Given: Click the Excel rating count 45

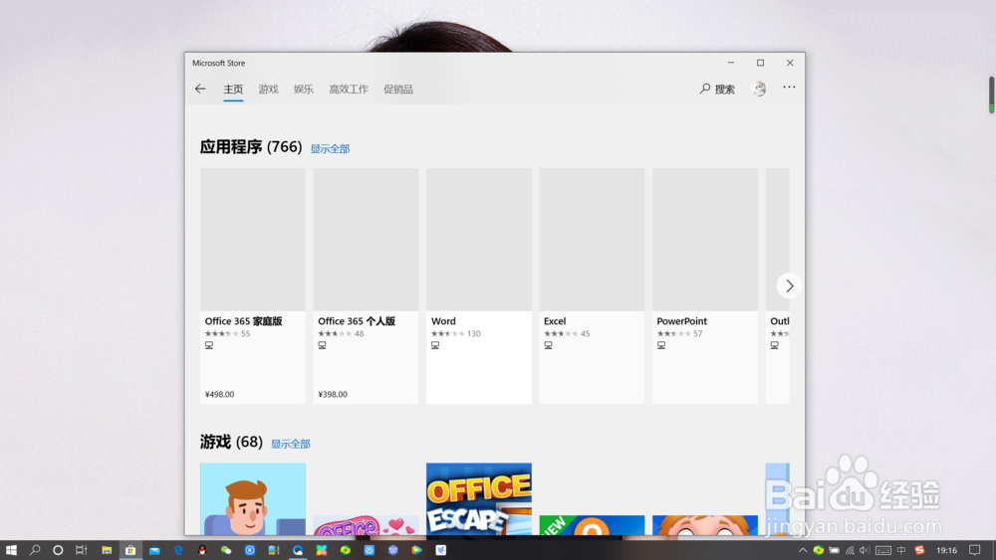Looking at the screenshot, I should [585, 333].
